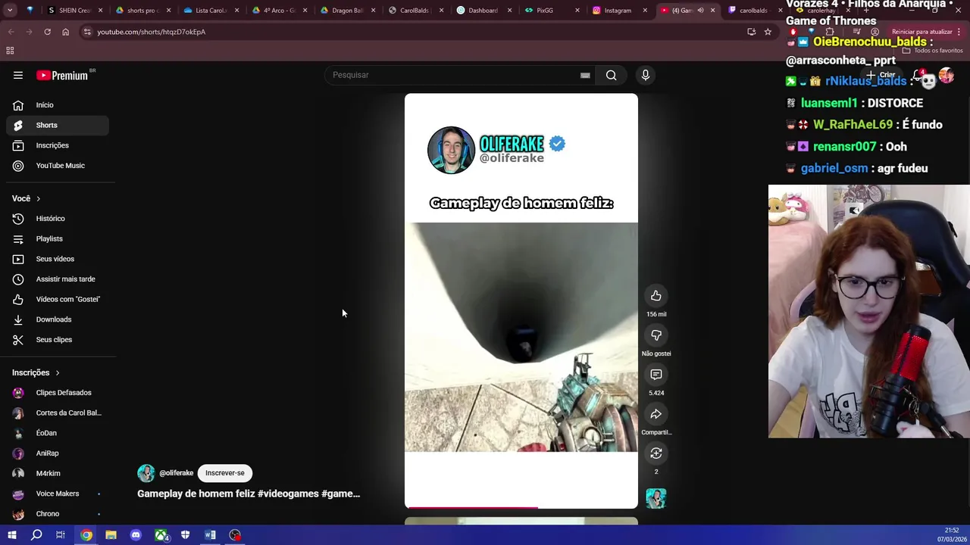Viewport: 970px width, 545px height.
Task: Click the short title hashtag text
Action: 249,494
